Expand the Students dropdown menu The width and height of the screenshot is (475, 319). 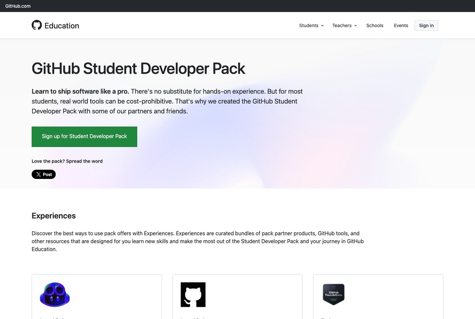coord(311,25)
